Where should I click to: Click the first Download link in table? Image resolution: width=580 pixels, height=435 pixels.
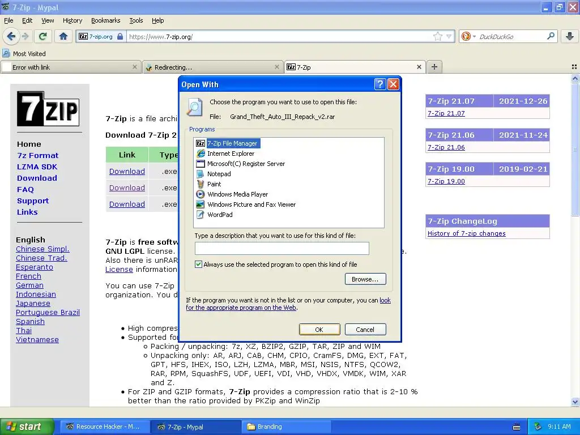[127, 171]
